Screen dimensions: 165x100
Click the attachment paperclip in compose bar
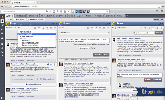[x=50, y=12]
